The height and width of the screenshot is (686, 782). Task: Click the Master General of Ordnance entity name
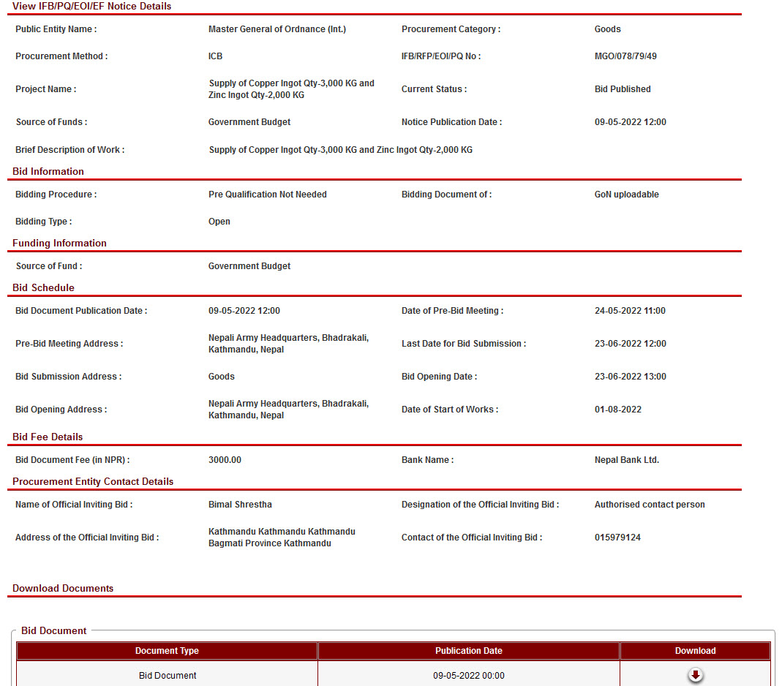(x=277, y=29)
